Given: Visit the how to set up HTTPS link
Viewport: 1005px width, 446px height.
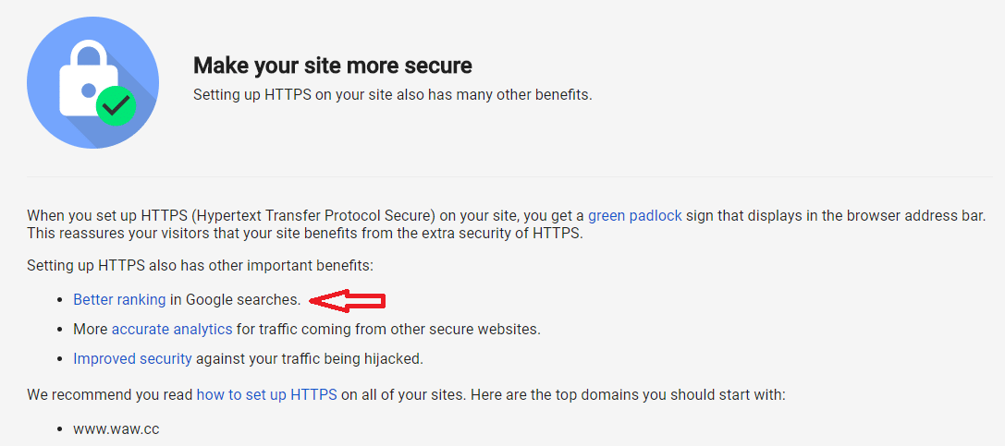Looking at the screenshot, I should (x=266, y=394).
